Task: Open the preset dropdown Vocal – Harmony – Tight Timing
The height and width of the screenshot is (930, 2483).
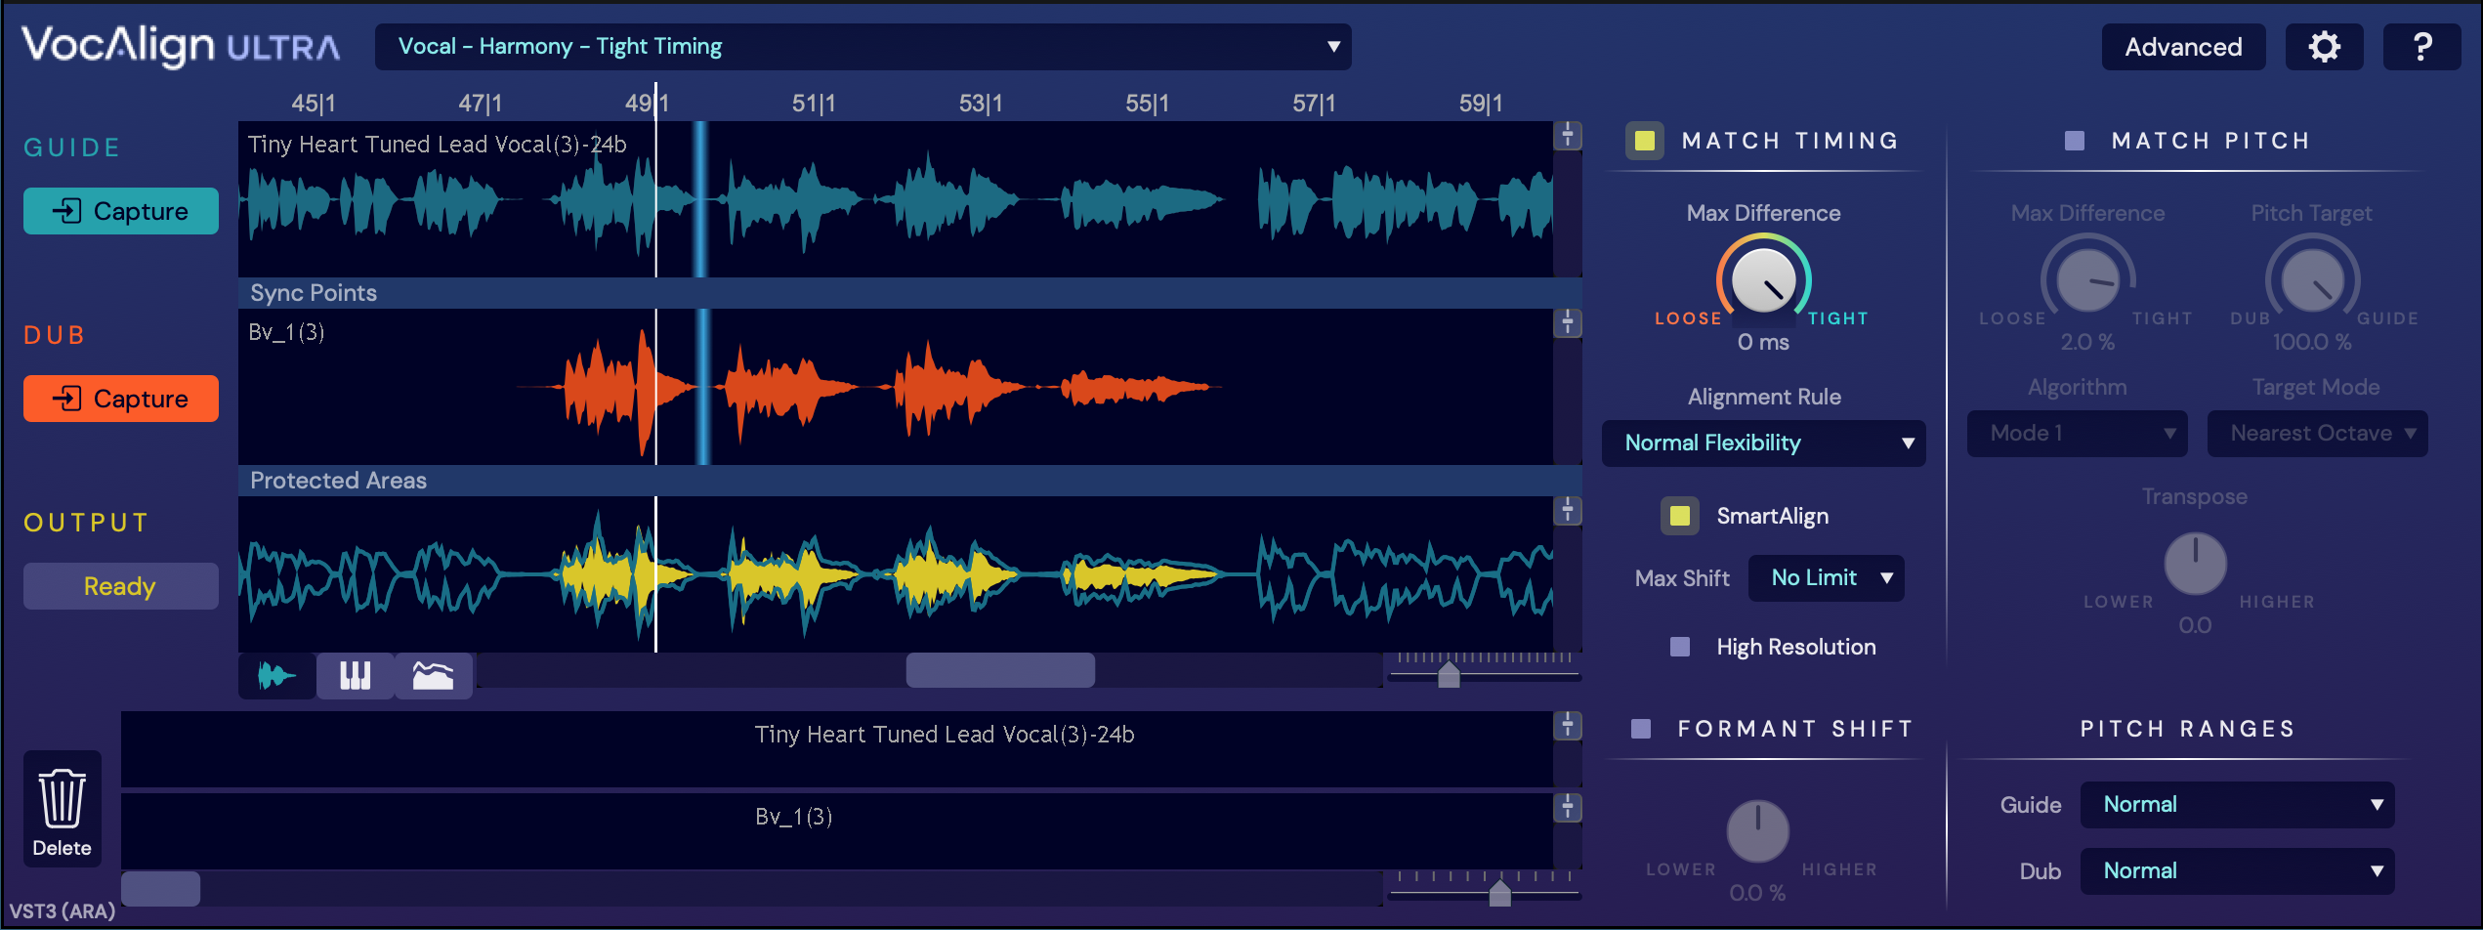Action: click(x=863, y=47)
